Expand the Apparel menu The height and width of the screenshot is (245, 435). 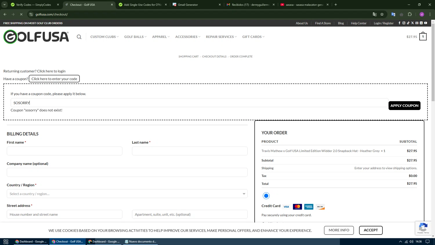click(x=161, y=37)
